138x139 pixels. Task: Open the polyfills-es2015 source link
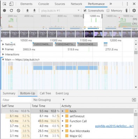click(x=114, y=126)
